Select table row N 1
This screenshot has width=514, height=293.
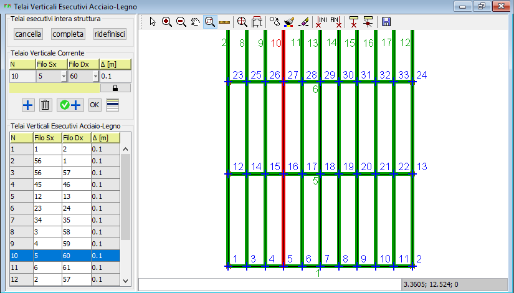click(x=65, y=149)
